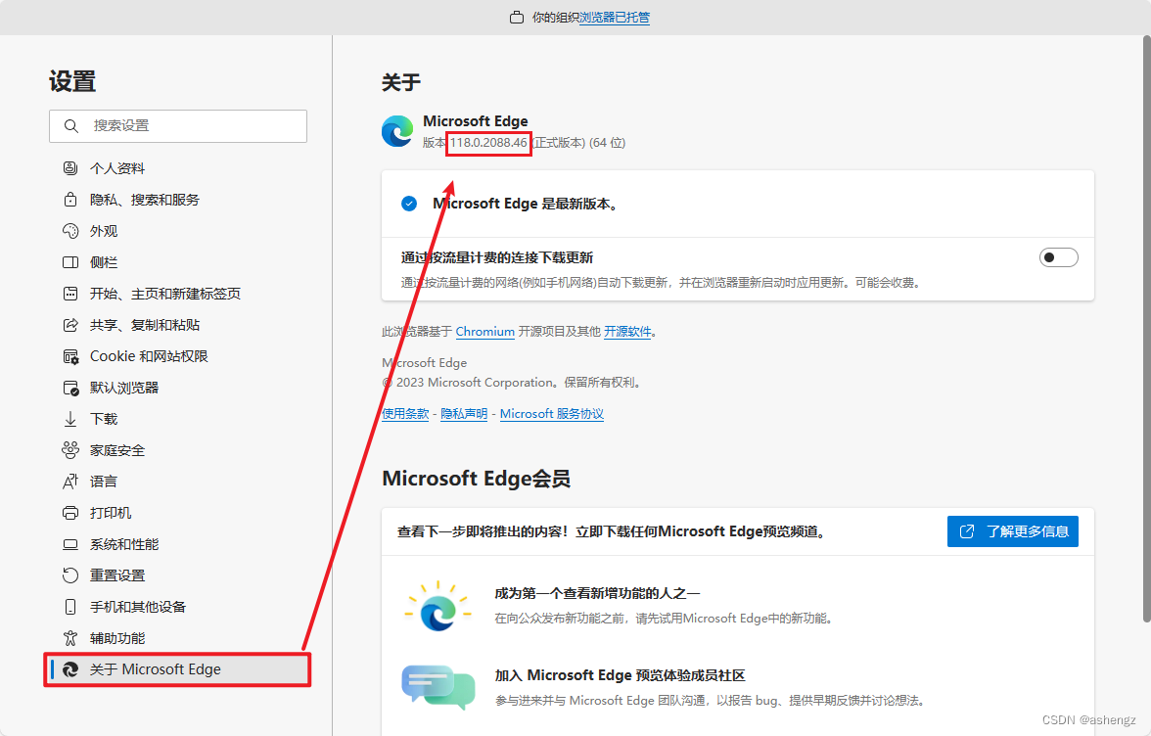This screenshot has width=1151, height=736.
Task: Click the Downloads arrow icon
Action: tap(70, 419)
